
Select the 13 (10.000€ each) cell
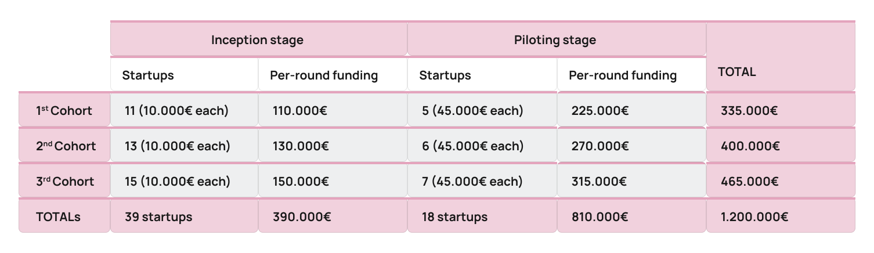[x=185, y=145]
